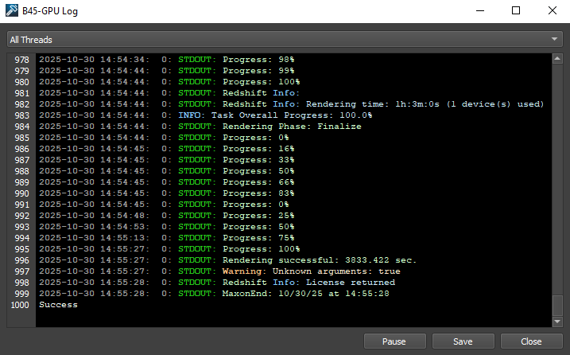
Task: Minimize the B45-GPU Log window
Action: click(x=479, y=11)
